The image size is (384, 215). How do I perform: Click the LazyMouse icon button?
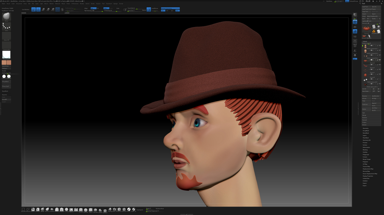pyautogui.click(x=149, y=9)
